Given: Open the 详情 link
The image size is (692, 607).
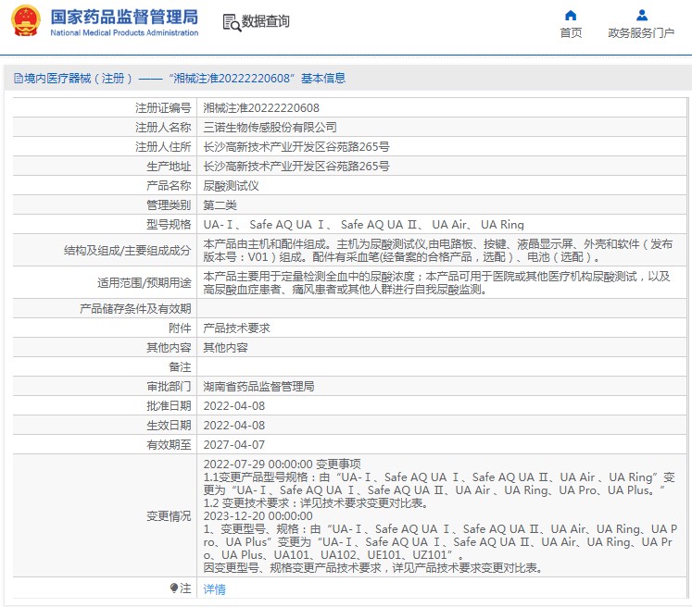Looking at the screenshot, I should pos(215,588).
